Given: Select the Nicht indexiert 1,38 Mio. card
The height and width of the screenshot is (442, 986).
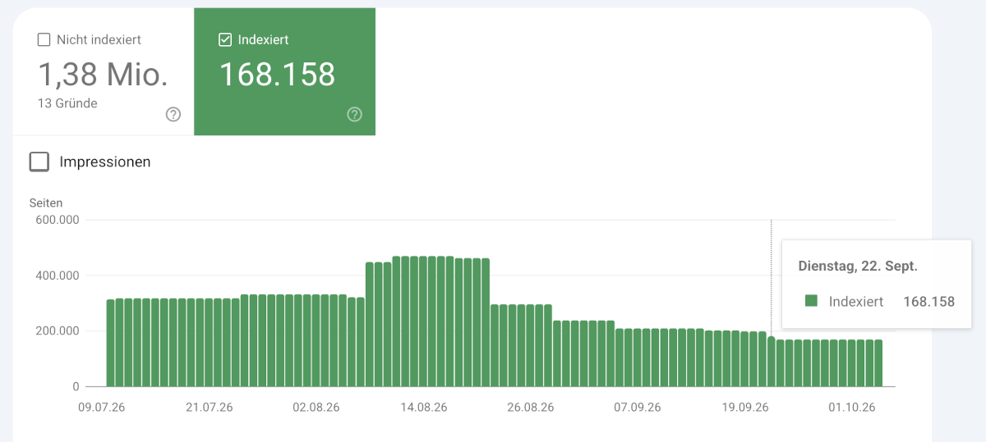Looking at the screenshot, I should click(104, 72).
